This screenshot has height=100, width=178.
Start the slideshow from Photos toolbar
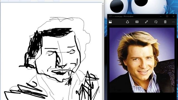(137, 22)
